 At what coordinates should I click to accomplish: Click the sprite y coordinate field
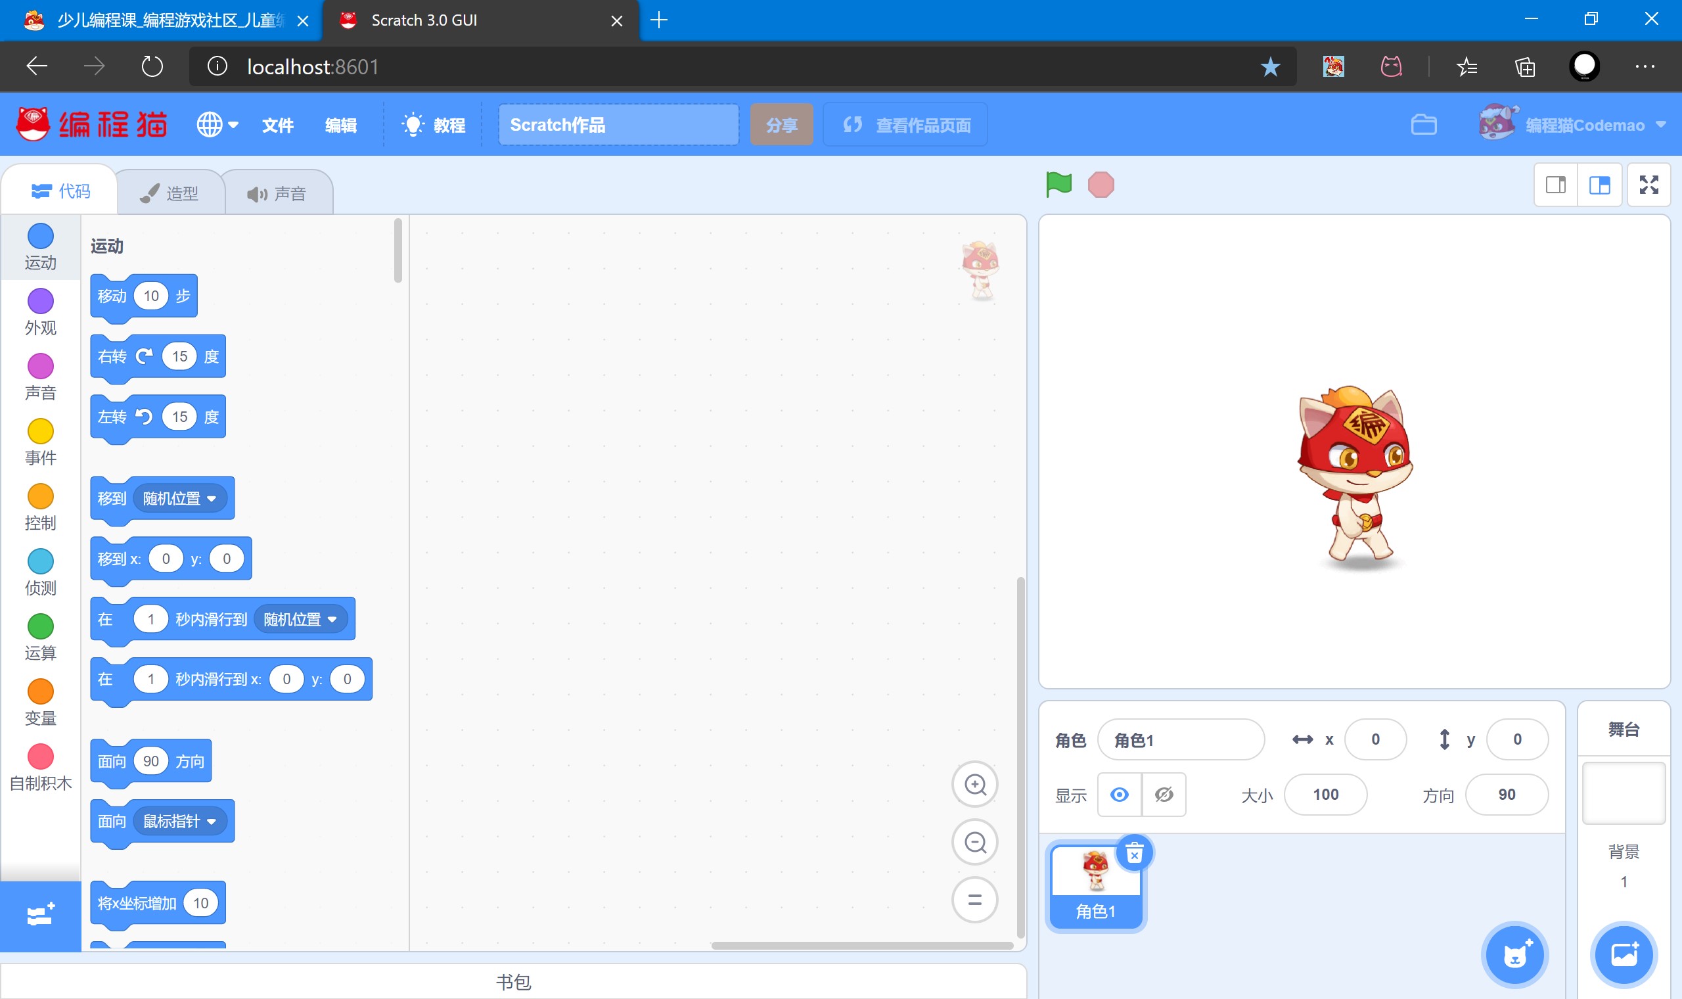pyautogui.click(x=1517, y=740)
